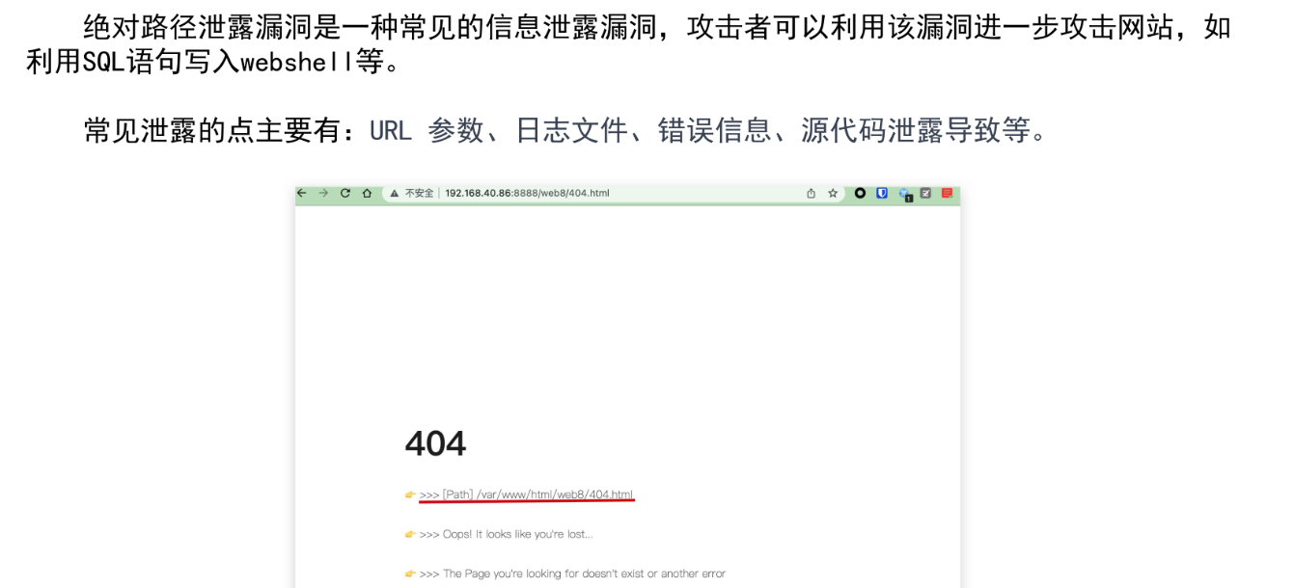Bookmark the page with the star icon
Screen dimensions: 1294x588
(831, 193)
